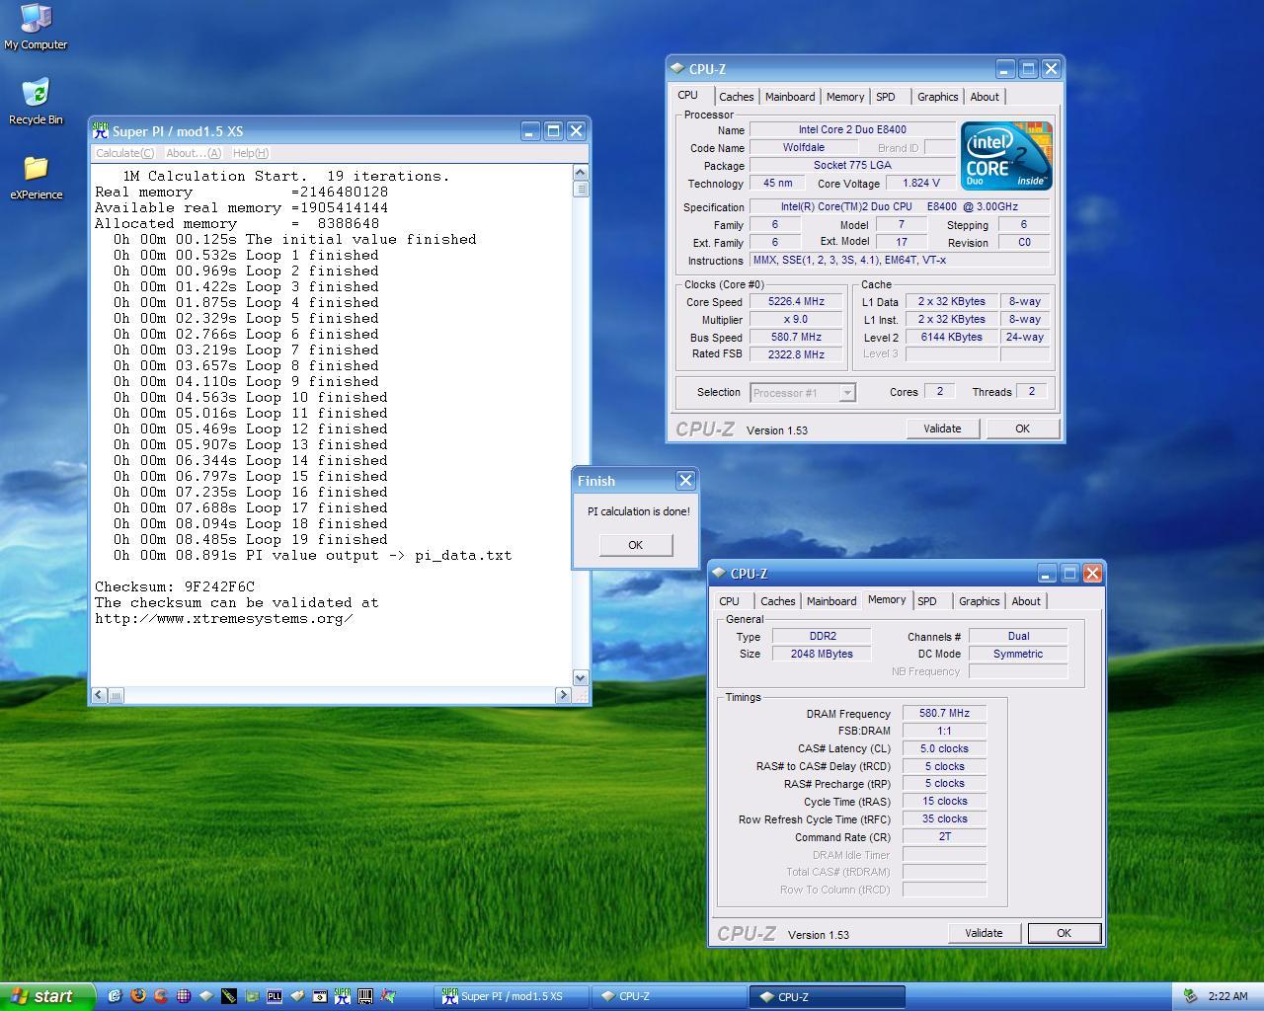This screenshot has width=1264, height=1011.
Task: Click the Core Speed value 5226.4 MHz
Action: click(796, 302)
